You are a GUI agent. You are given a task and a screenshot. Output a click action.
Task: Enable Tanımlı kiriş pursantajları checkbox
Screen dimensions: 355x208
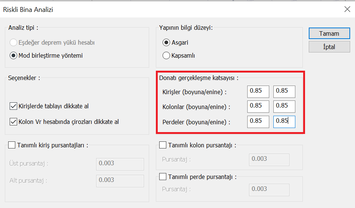click(12, 145)
